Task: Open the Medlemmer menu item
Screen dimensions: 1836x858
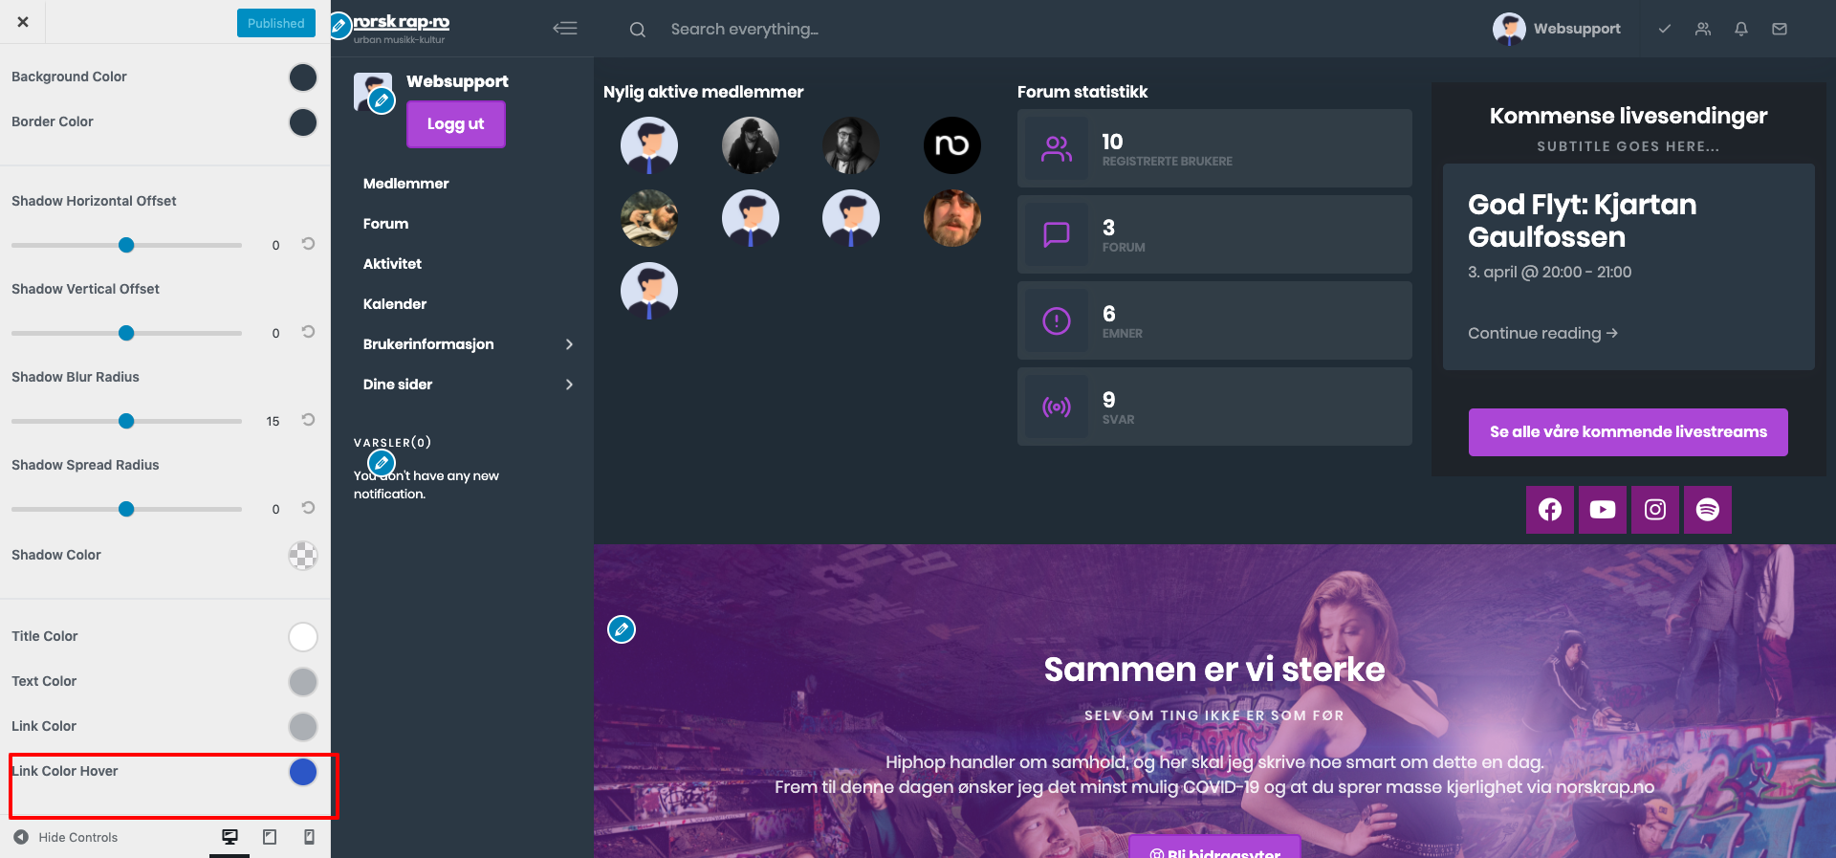Action: (x=405, y=184)
